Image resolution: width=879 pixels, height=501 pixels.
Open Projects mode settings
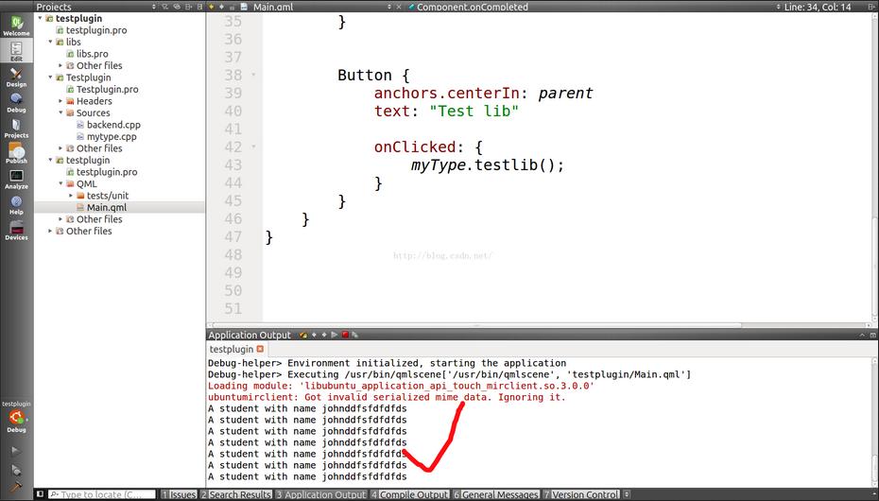pos(16,129)
